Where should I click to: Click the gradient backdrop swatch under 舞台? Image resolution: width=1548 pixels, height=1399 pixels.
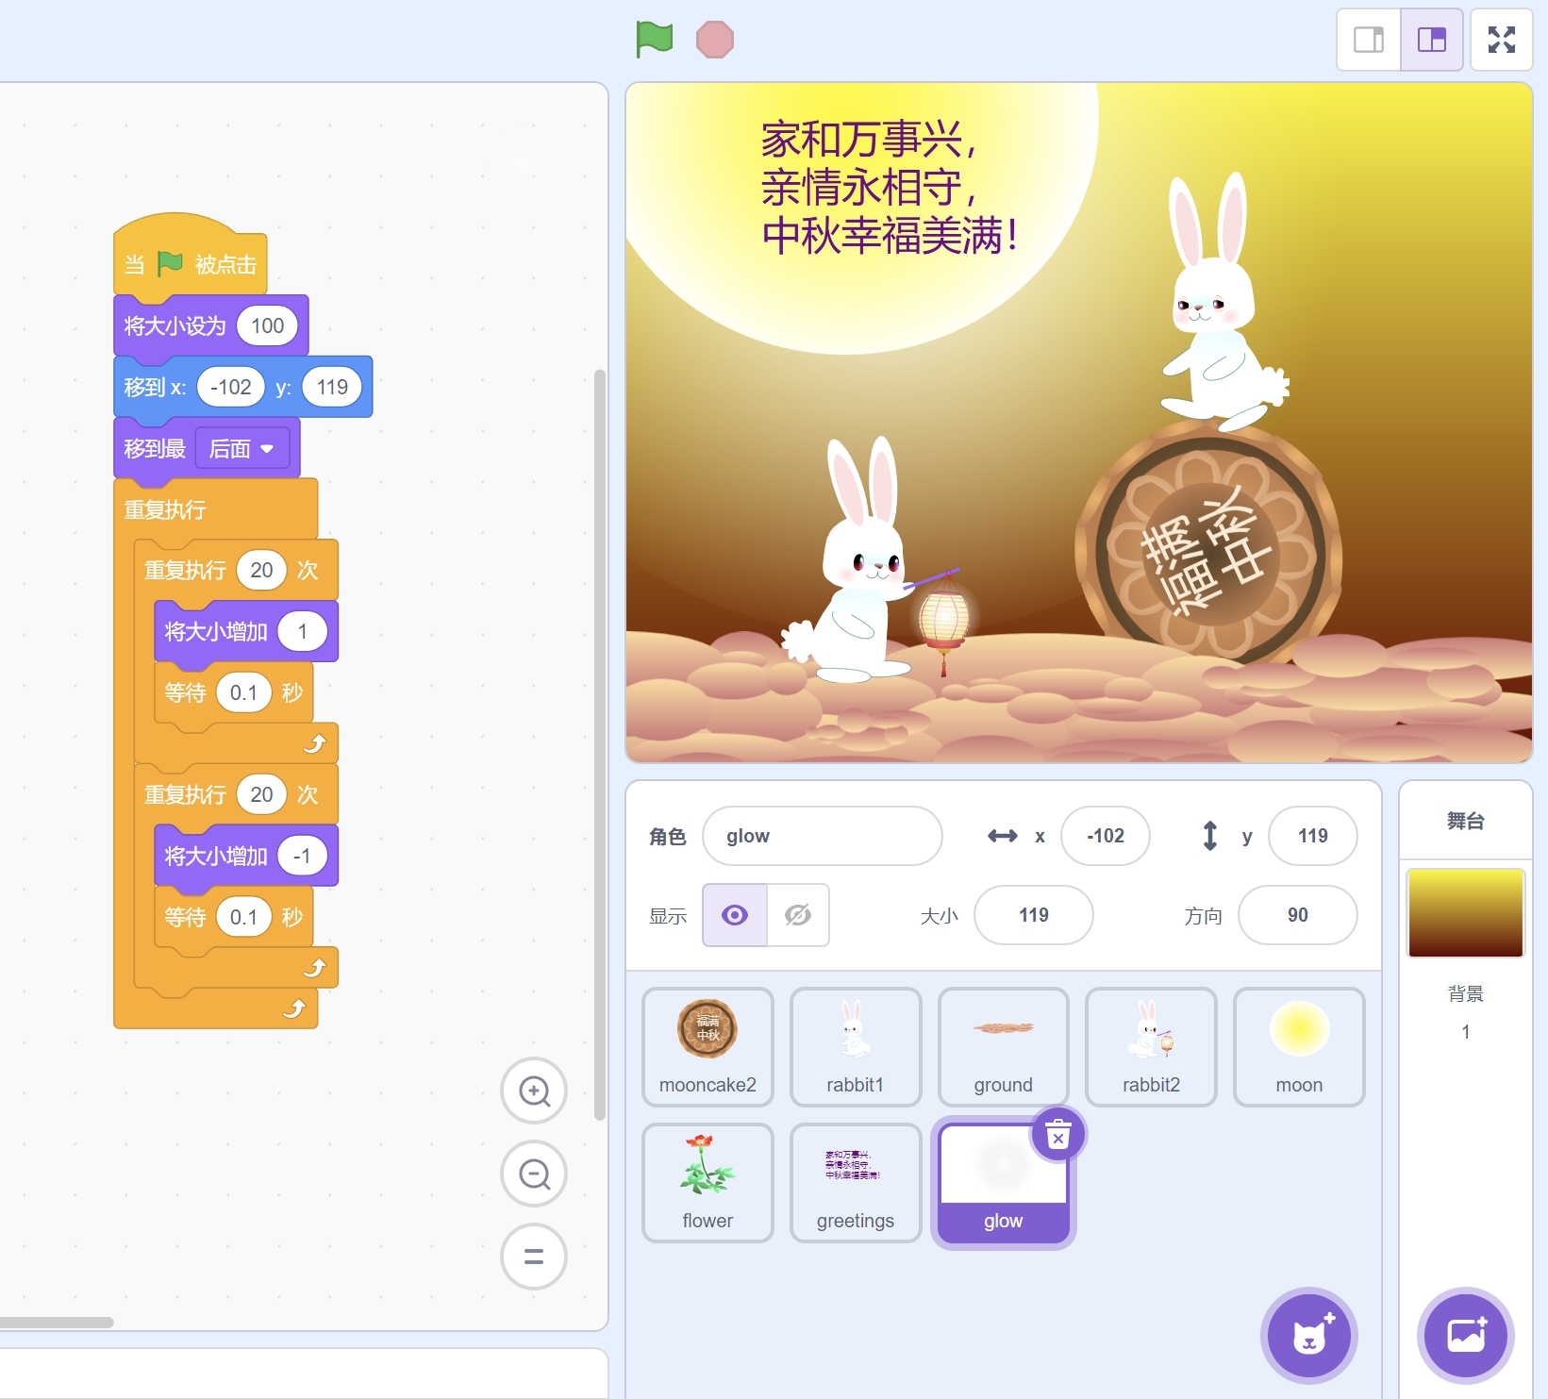click(x=1465, y=913)
